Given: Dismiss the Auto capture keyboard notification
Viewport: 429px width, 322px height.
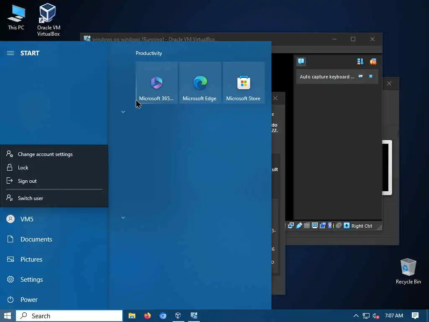Looking at the screenshot, I should [x=371, y=76].
